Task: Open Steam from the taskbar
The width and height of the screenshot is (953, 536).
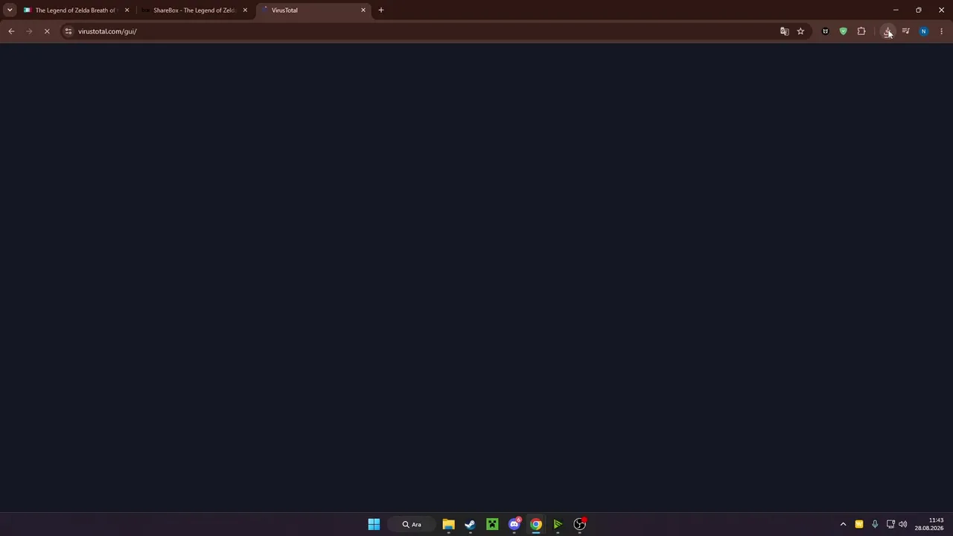Action: (470, 524)
